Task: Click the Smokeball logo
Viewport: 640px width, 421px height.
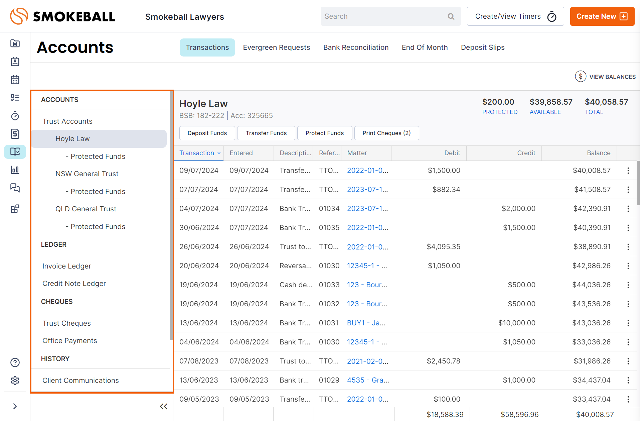Action: click(x=62, y=16)
